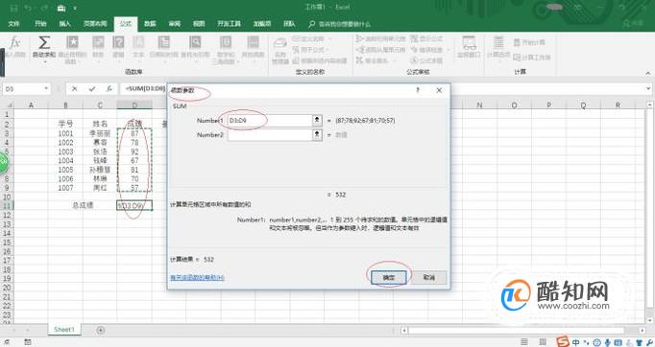Open Calculation Options icon
The width and height of the screenshot is (655, 347).
point(498,43)
